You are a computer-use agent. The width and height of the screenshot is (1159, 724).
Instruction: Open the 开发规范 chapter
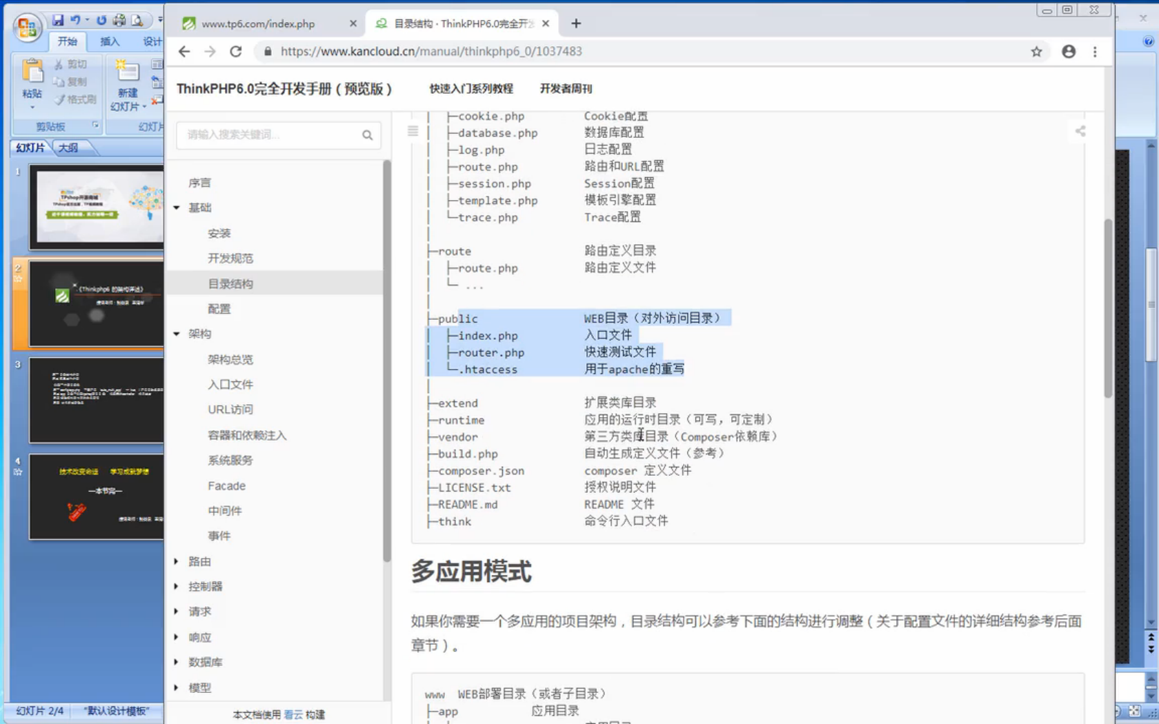click(230, 258)
